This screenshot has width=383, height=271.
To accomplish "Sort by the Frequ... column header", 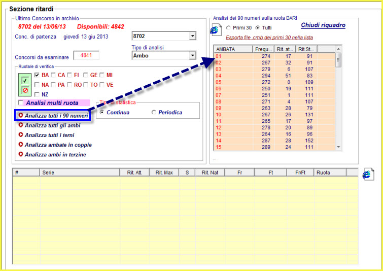I will tap(263, 49).
